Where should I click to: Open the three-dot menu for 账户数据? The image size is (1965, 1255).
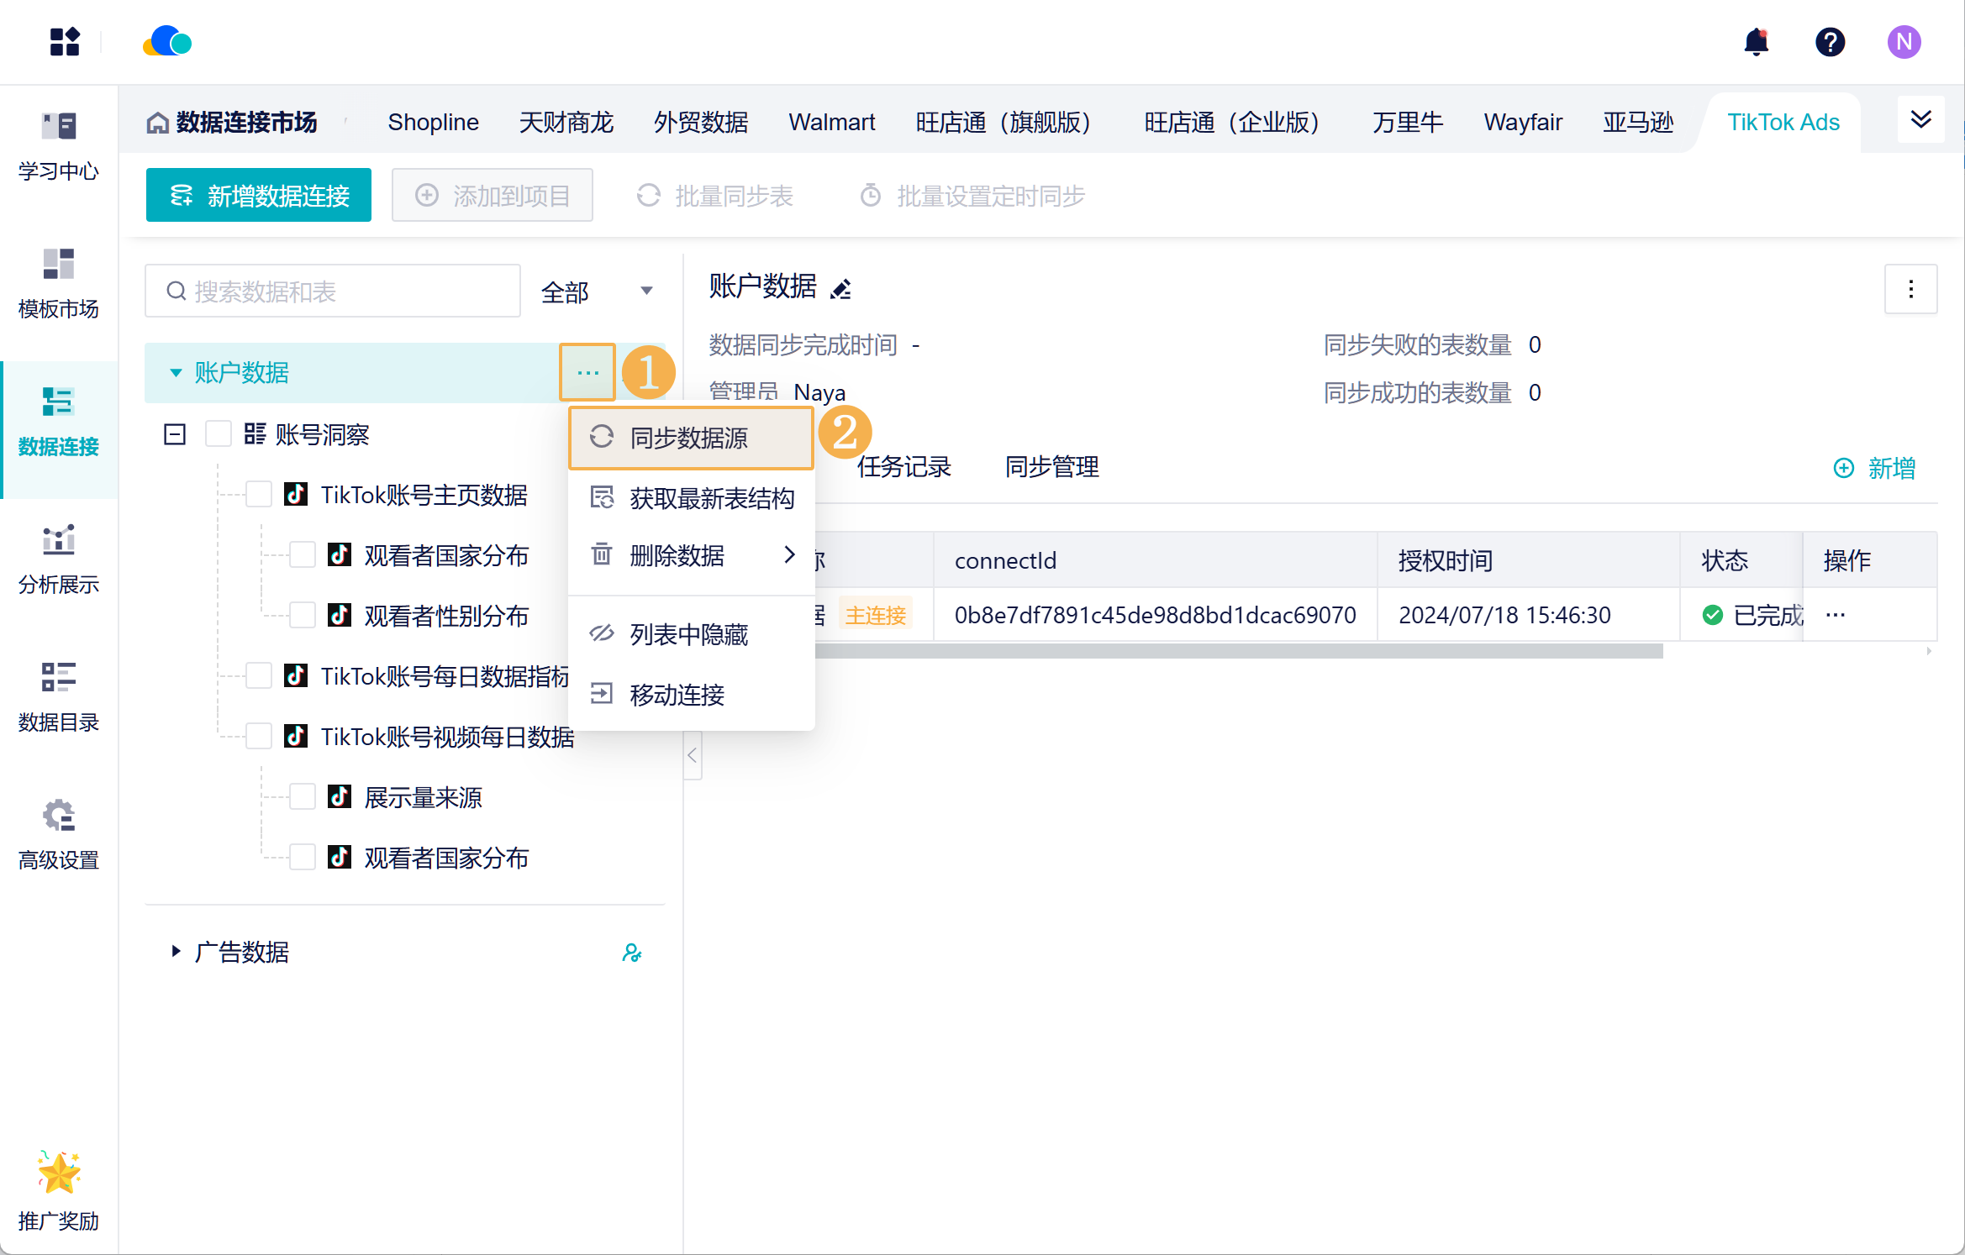coord(587,372)
